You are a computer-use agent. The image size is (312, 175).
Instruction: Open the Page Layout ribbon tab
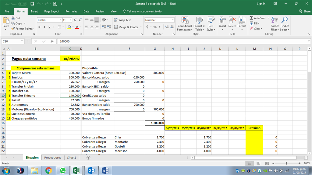point(52,11)
